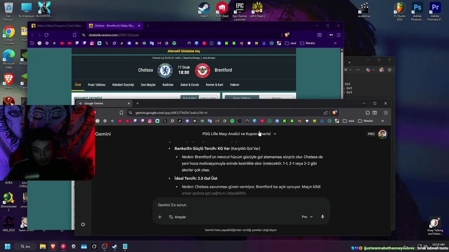Switch to Özet tab on nesine page
The height and width of the screenshot is (252, 449).
coord(78,85)
